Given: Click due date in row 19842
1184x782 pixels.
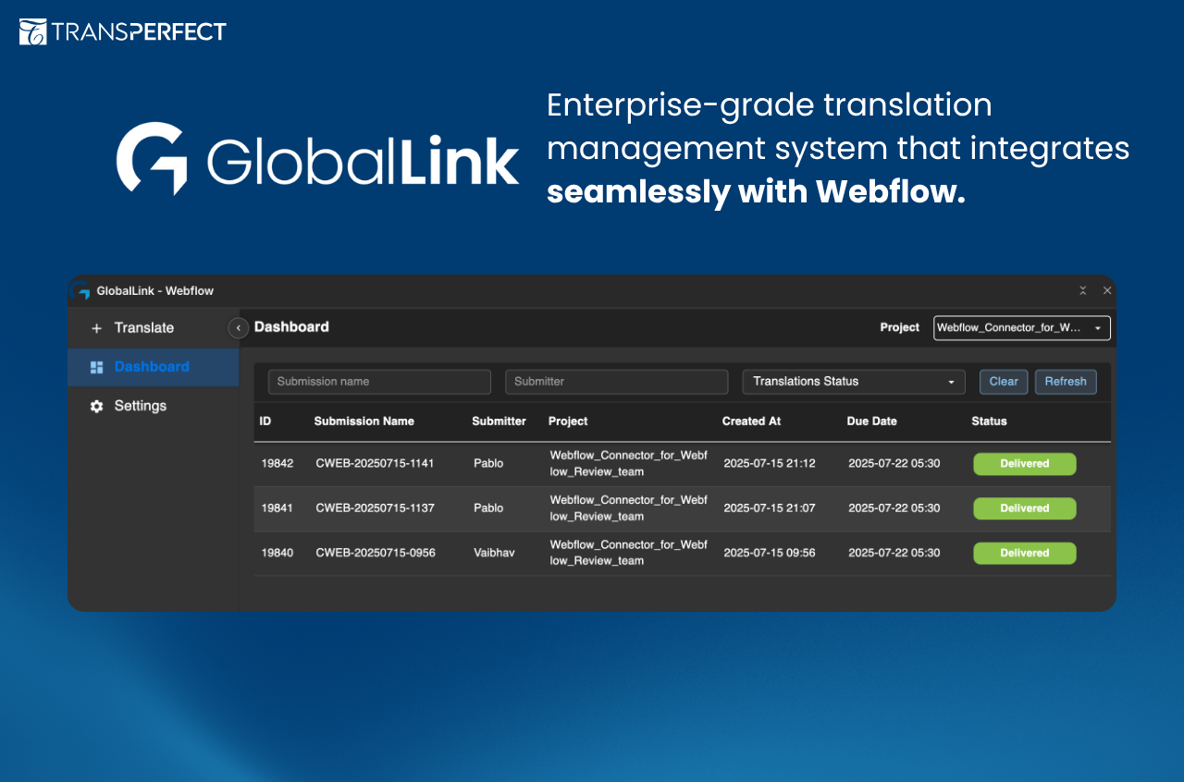Looking at the screenshot, I should pos(894,464).
